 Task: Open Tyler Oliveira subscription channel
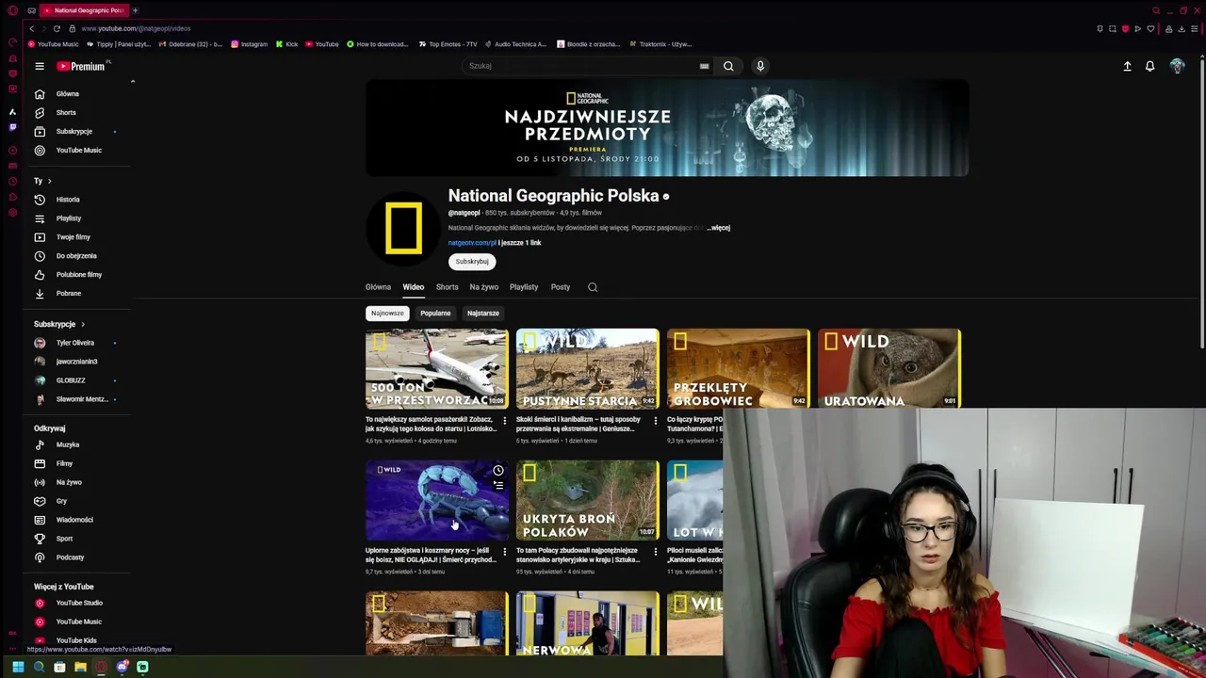[x=74, y=343]
